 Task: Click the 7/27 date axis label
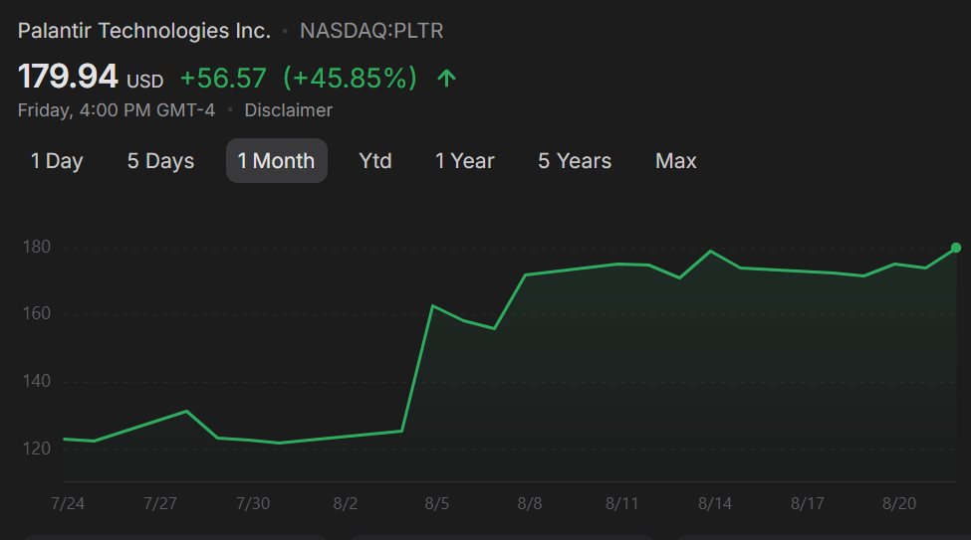pyautogui.click(x=159, y=503)
